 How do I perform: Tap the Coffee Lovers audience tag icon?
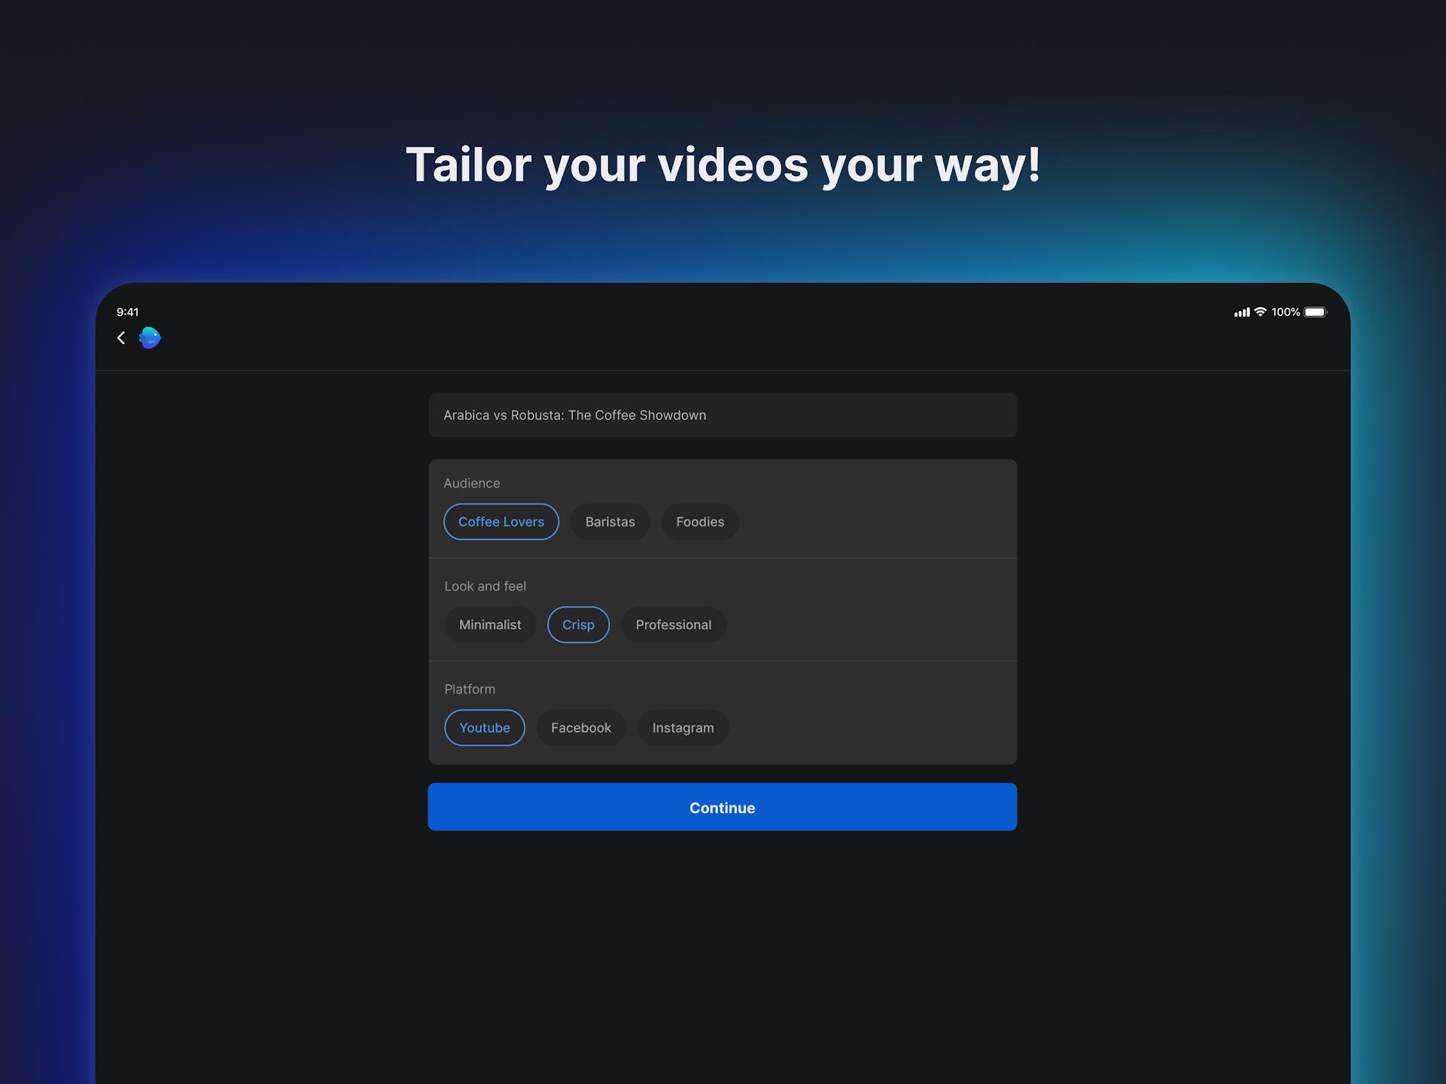(502, 522)
